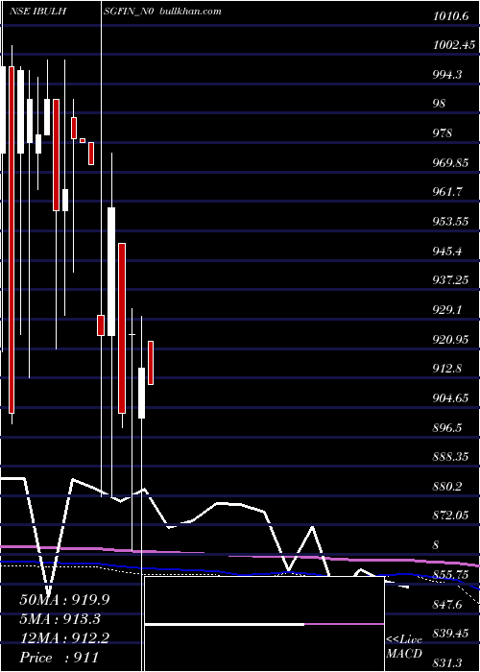Click the 978 price level label
The image size is (480, 672).
coord(443,133)
